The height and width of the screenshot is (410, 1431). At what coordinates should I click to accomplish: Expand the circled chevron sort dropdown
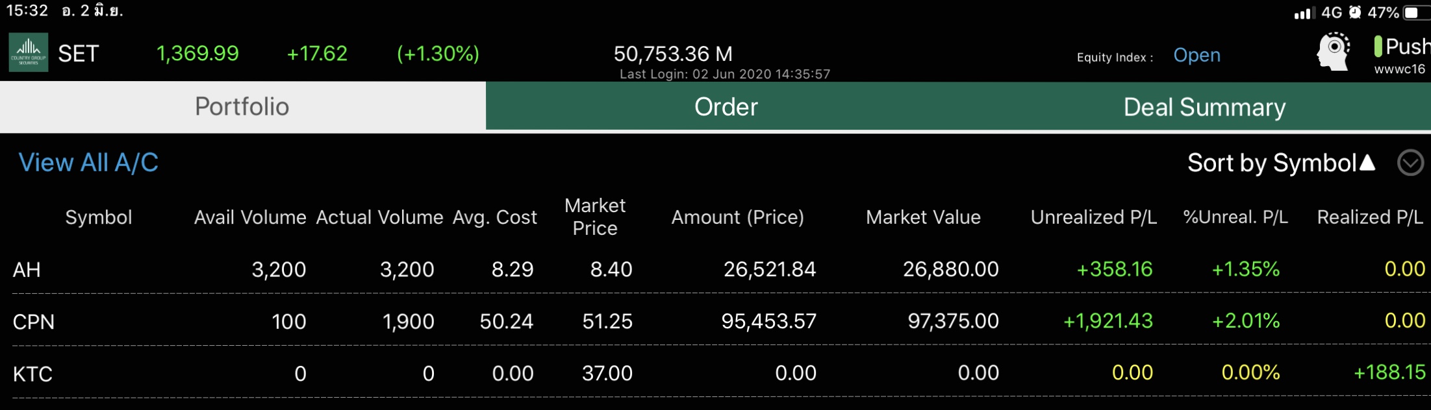pyautogui.click(x=1410, y=163)
